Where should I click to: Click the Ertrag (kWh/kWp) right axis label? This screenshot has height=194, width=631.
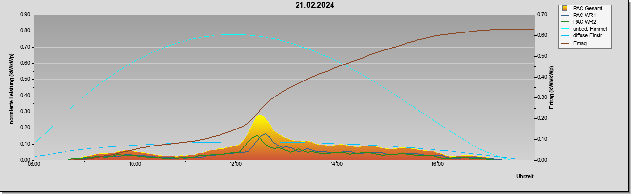click(552, 87)
